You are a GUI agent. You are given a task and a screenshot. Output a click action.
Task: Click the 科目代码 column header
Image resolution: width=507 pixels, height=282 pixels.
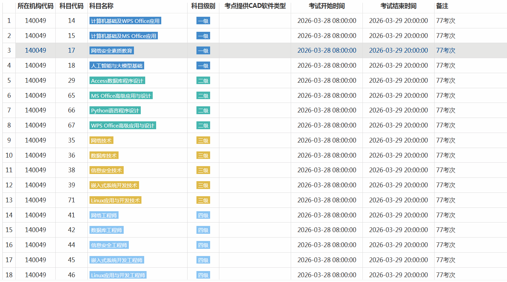(x=71, y=6)
